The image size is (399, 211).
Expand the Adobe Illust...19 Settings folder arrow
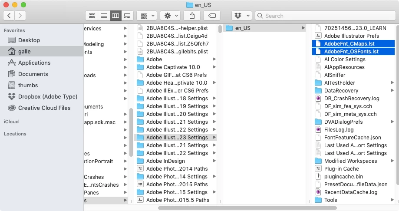[214, 106]
